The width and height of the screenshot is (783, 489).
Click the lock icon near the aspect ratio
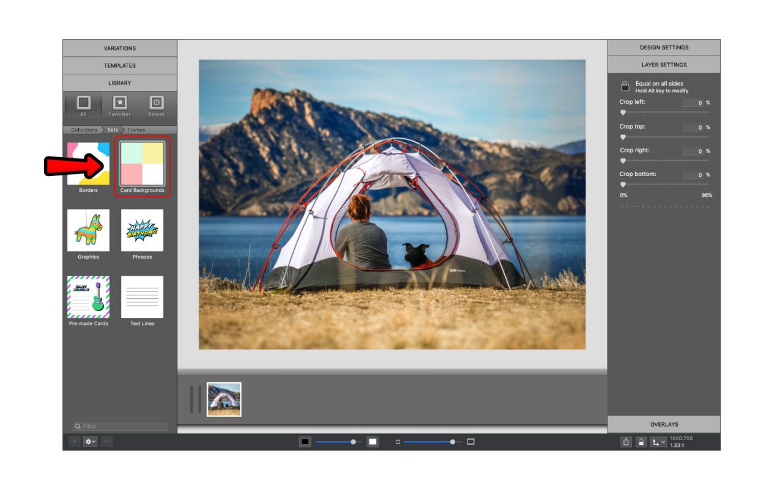pos(639,441)
